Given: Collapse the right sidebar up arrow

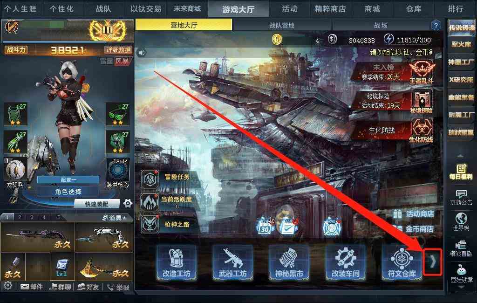Looking at the screenshot, I should [460, 156].
